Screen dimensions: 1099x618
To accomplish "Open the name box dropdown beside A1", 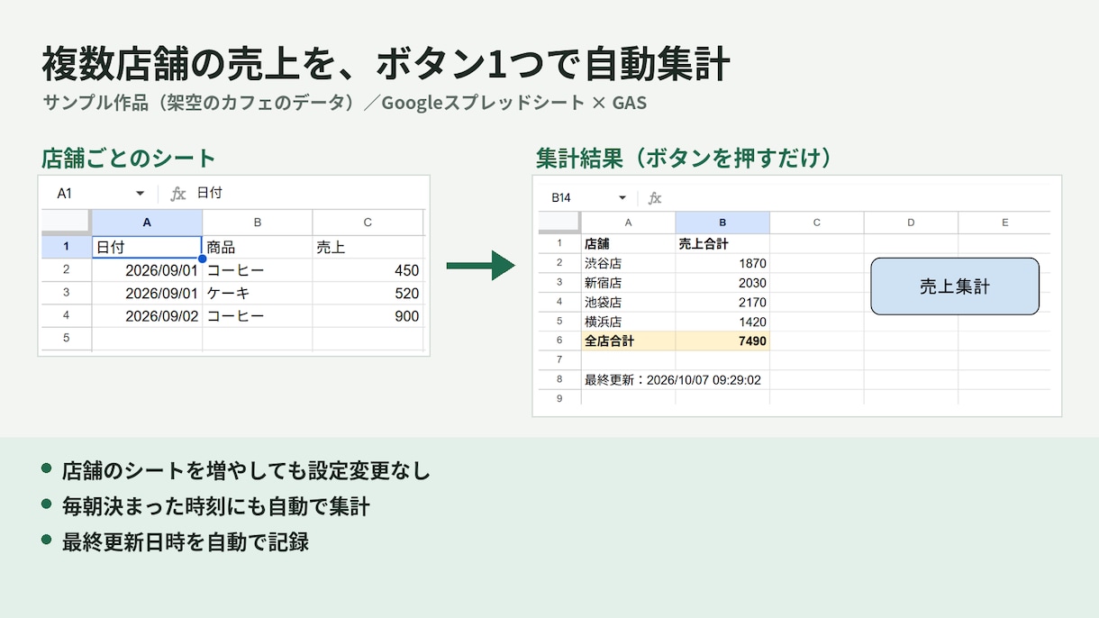I will point(140,194).
